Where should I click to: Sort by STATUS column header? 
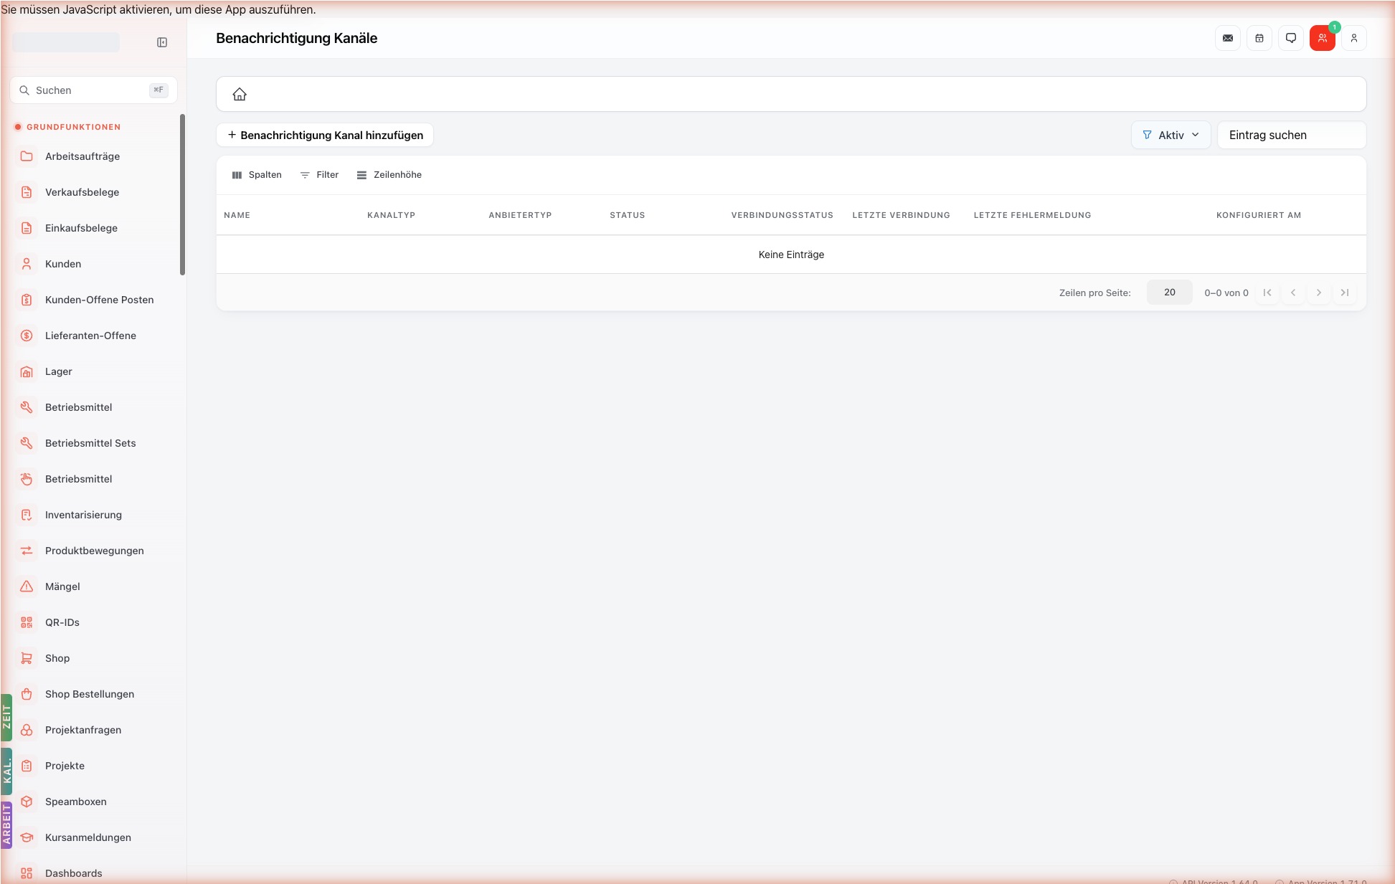(627, 215)
